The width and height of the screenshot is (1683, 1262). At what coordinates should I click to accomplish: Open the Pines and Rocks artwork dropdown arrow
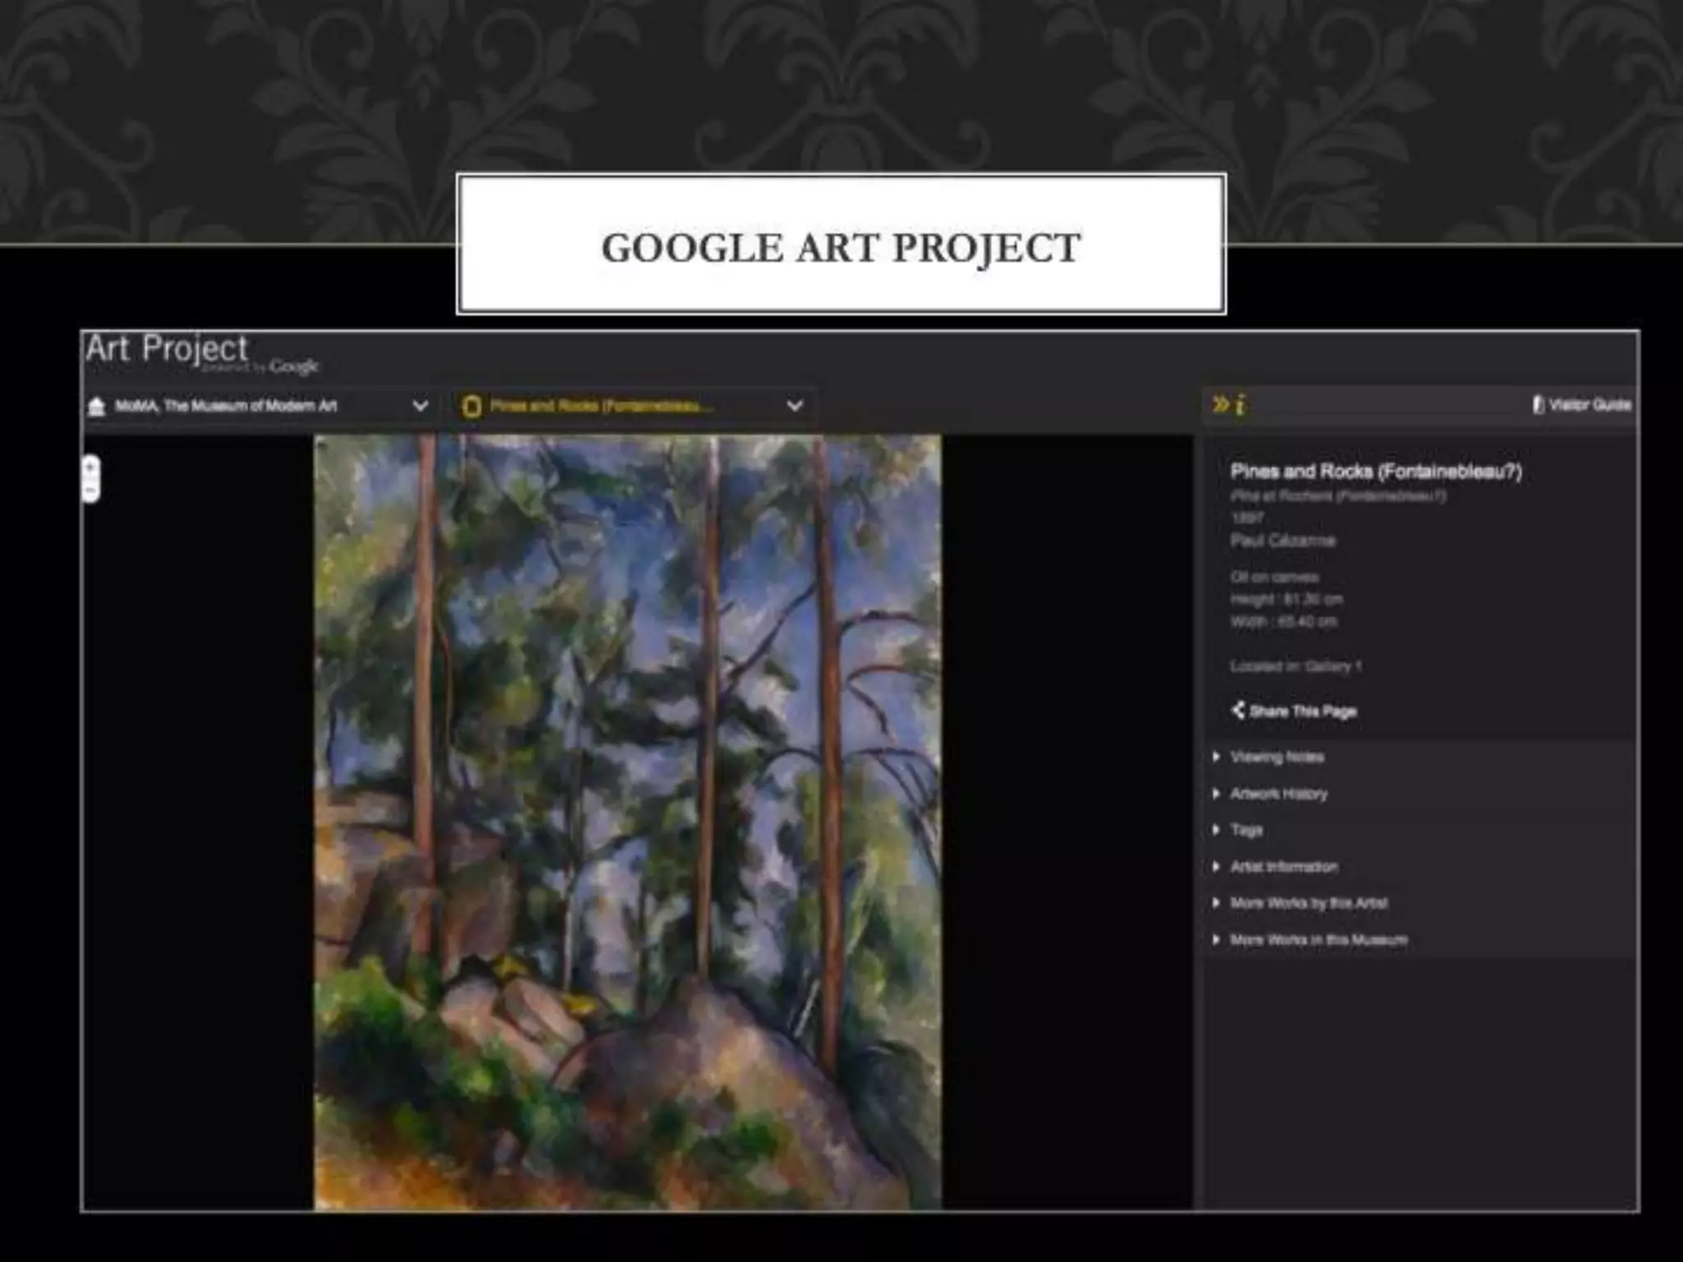click(x=795, y=406)
